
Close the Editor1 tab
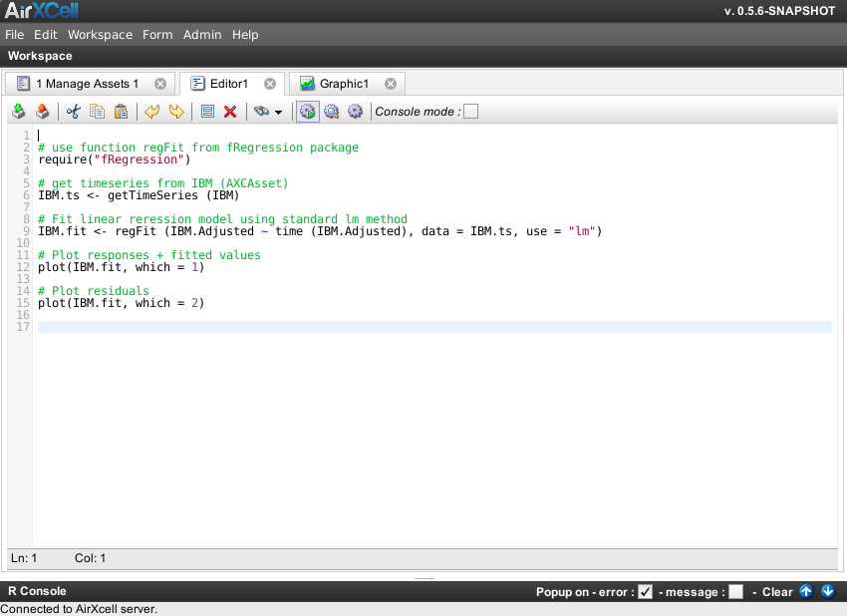(x=270, y=84)
